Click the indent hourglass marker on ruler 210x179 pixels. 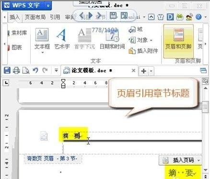pyautogui.click(x=63, y=84)
